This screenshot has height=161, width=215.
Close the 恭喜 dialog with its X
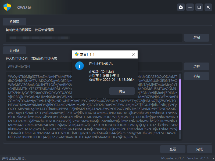pyautogui.click(x=134, y=54)
